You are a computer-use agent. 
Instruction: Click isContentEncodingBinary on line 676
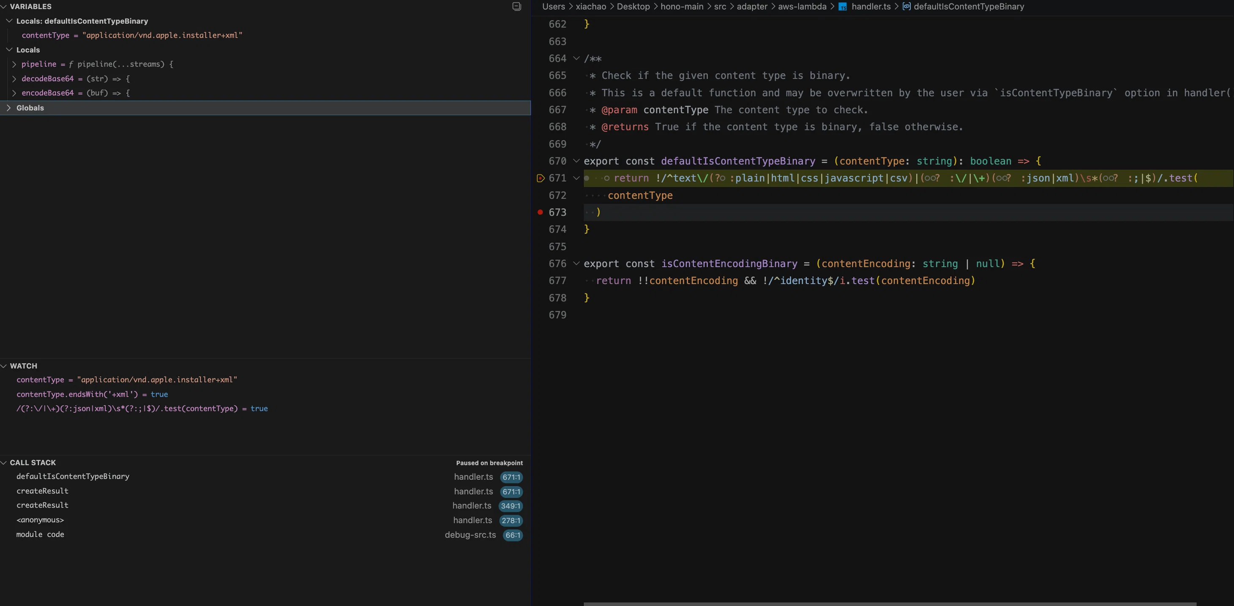[x=729, y=264]
